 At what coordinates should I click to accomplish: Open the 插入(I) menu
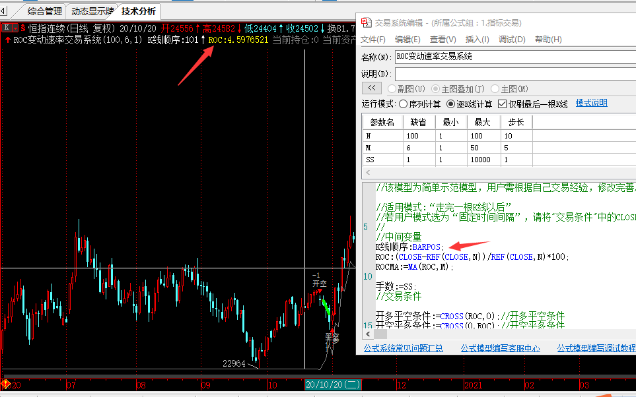pos(477,40)
